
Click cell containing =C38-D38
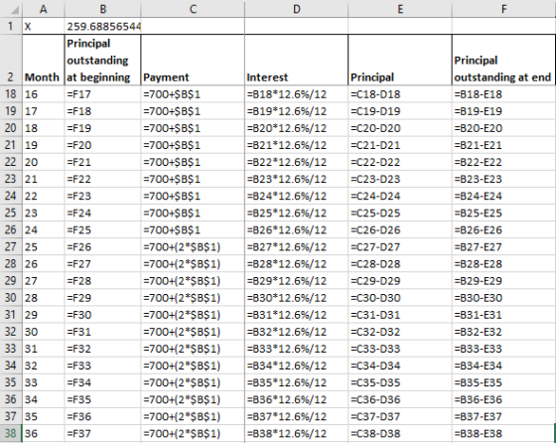click(x=400, y=433)
